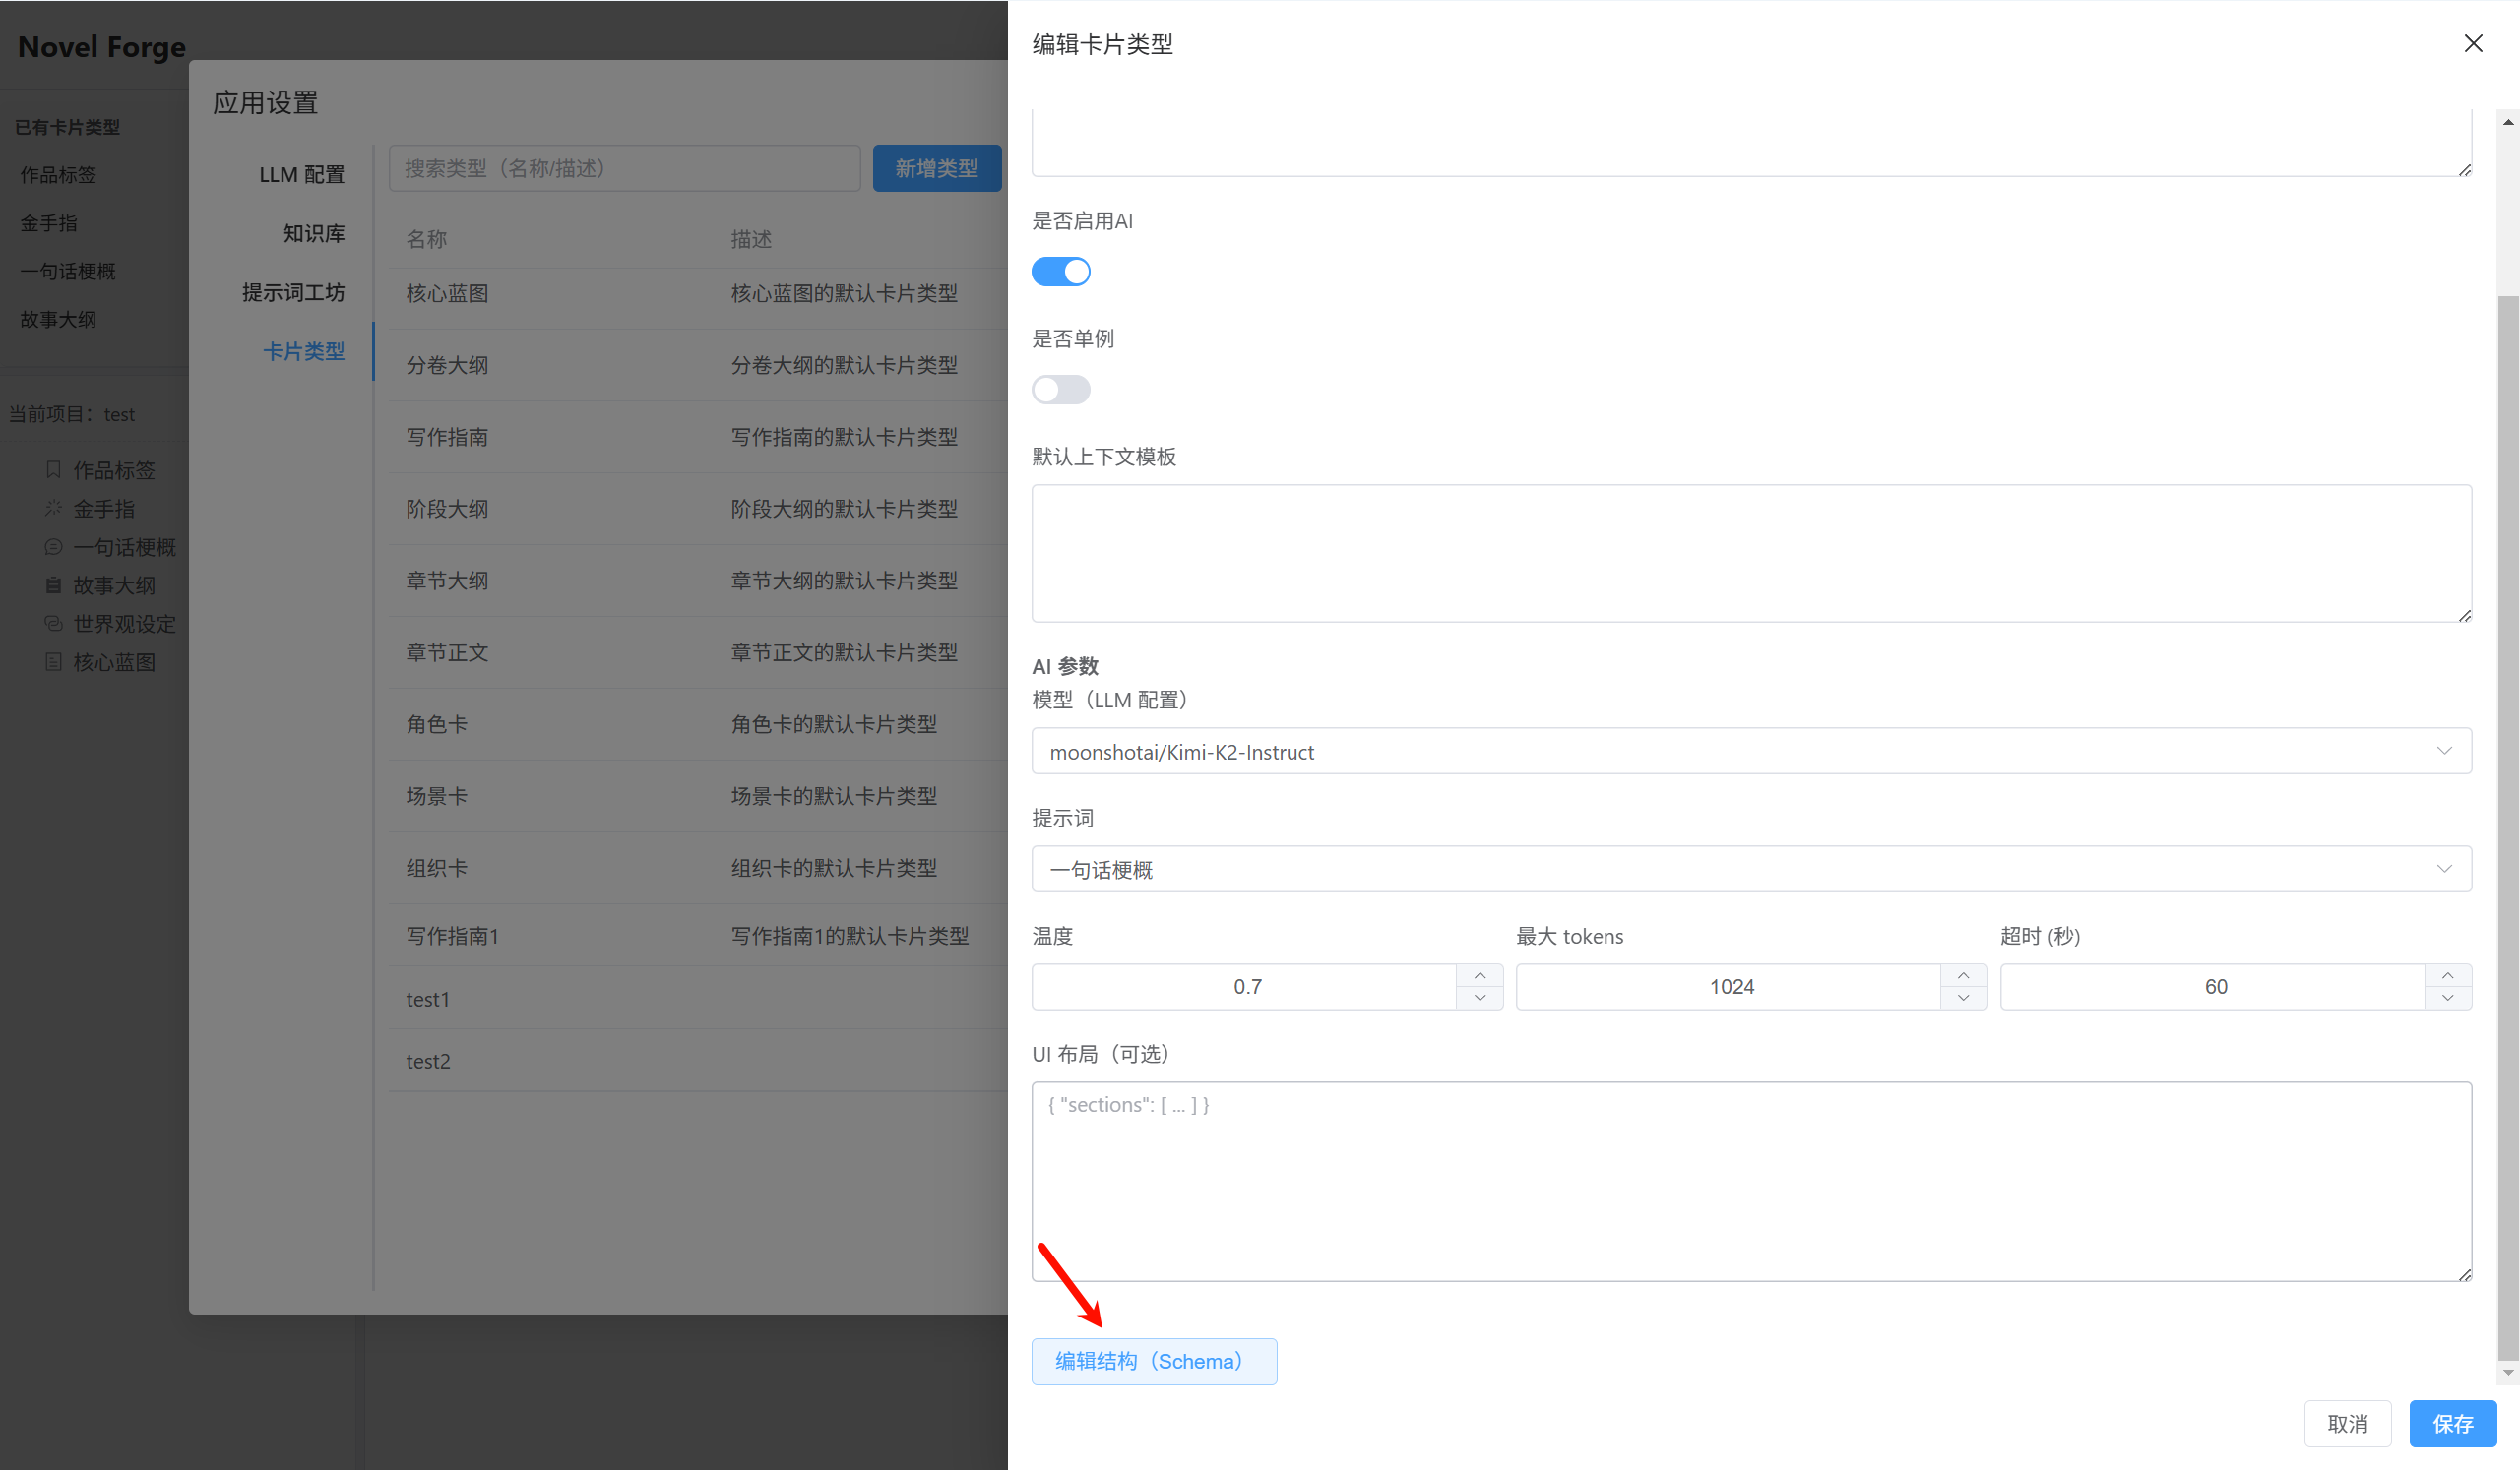Click the UI 布局（可选）textarea

(x=1751, y=1181)
